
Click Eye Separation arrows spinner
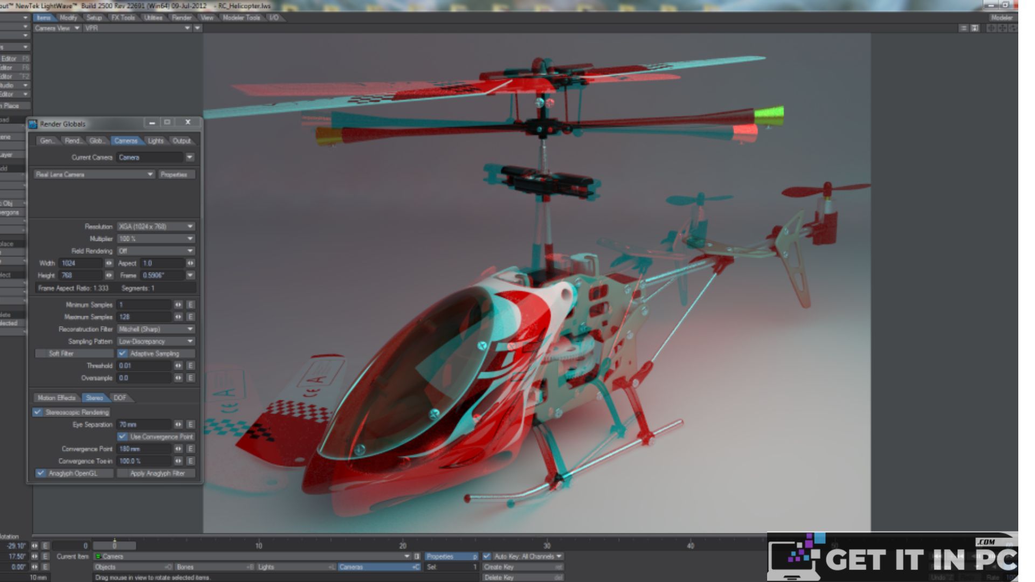(x=178, y=425)
